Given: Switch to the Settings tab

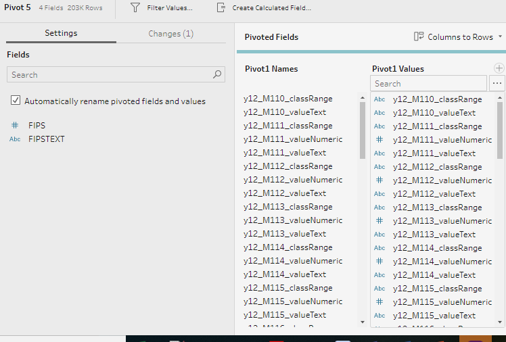Looking at the screenshot, I should 61,33.
